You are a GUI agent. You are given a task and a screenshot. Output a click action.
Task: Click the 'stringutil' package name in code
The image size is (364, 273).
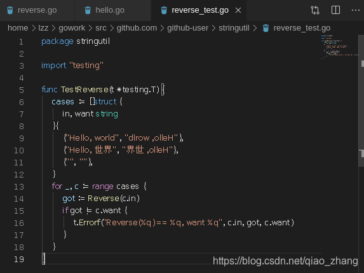[x=93, y=41]
